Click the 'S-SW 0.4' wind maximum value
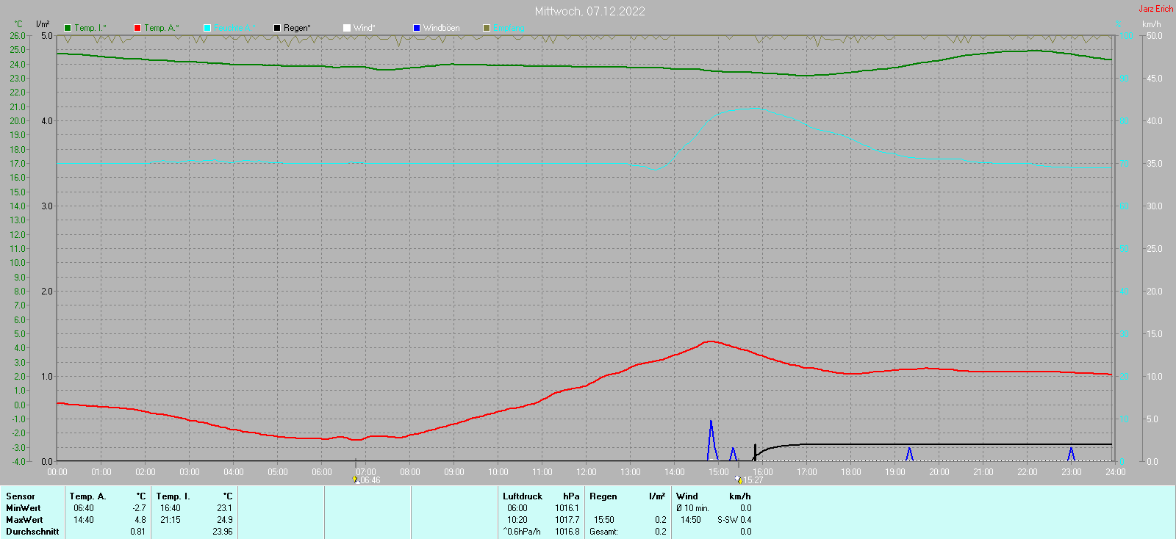Image resolution: width=1176 pixels, height=539 pixels. pyautogui.click(x=734, y=520)
